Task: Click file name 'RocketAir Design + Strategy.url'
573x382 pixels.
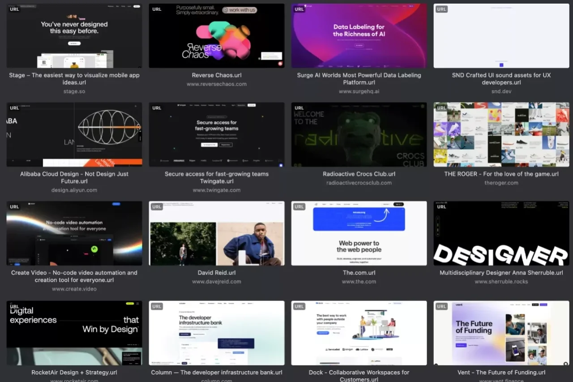Action: [x=74, y=373]
